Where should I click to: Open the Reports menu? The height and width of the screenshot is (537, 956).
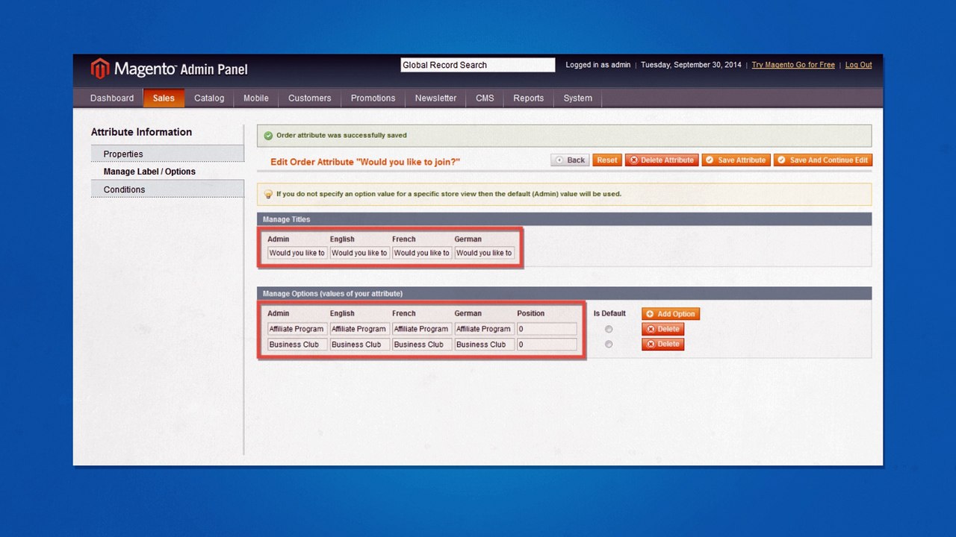(x=529, y=98)
